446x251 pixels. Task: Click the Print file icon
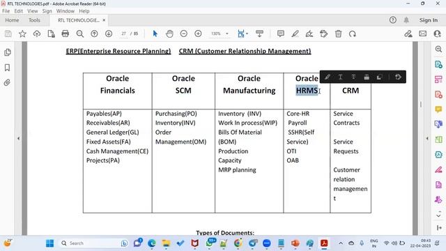coord(65,34)
